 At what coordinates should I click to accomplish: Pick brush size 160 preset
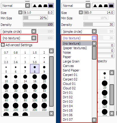[6, 107]
